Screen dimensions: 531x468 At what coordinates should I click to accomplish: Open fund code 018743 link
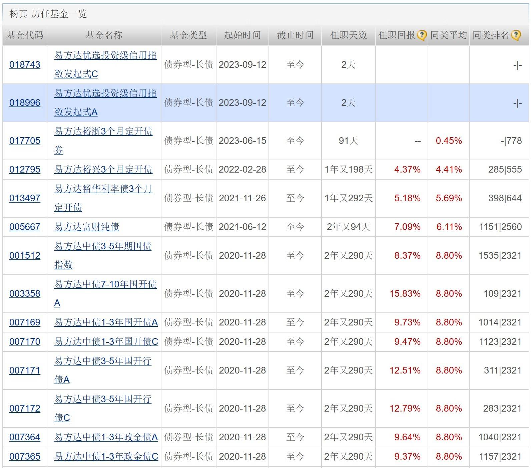[25, 64]
